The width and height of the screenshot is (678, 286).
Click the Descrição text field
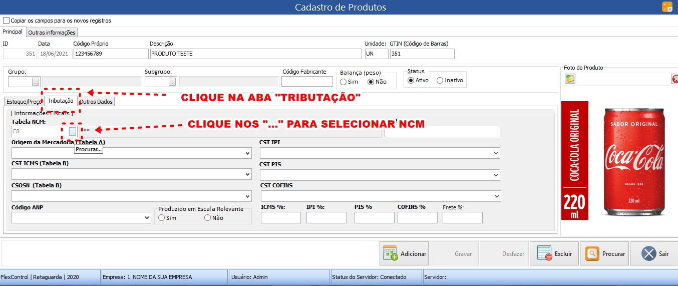click(255, 54)
